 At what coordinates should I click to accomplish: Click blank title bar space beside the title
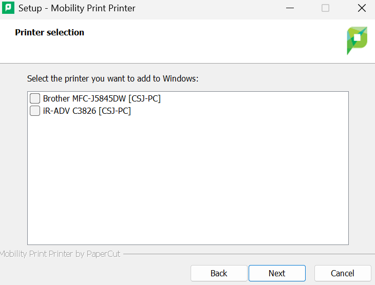205,8
